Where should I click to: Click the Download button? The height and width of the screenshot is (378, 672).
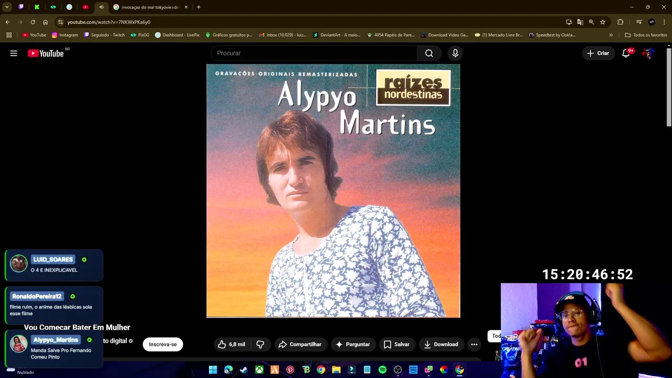click(x=441, y=344)
